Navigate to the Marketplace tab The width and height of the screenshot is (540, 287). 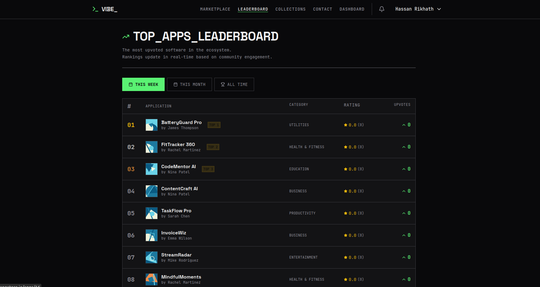tap(215, 9)
